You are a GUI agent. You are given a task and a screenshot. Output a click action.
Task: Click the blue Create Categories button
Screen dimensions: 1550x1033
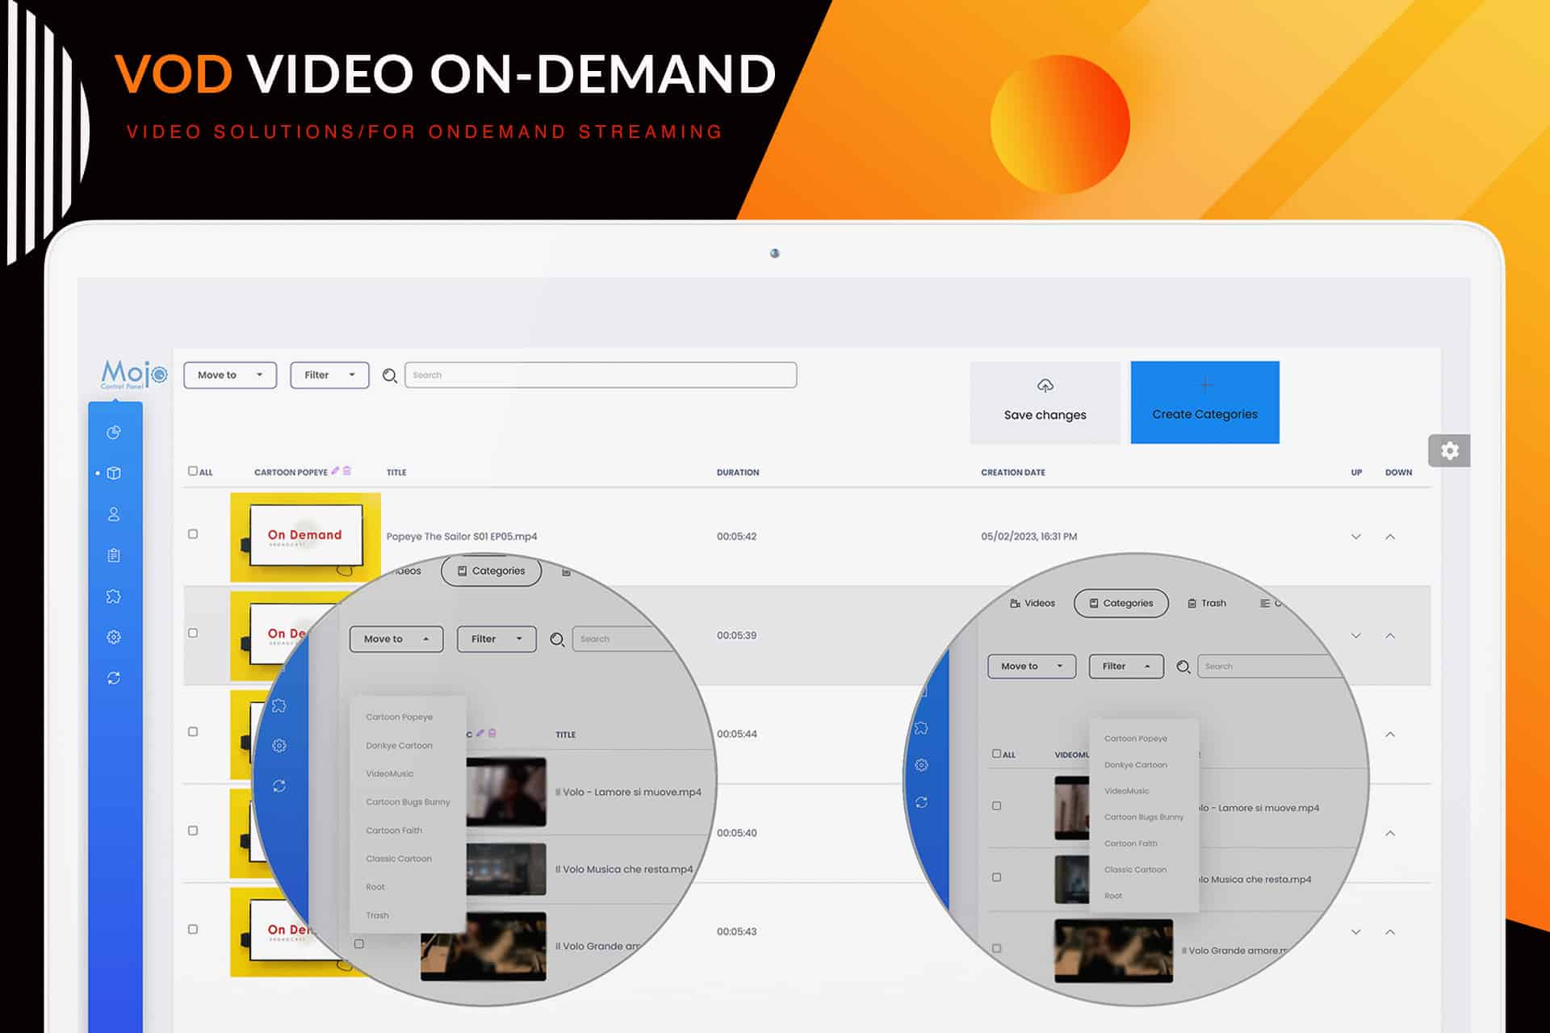coord(1204,403)
